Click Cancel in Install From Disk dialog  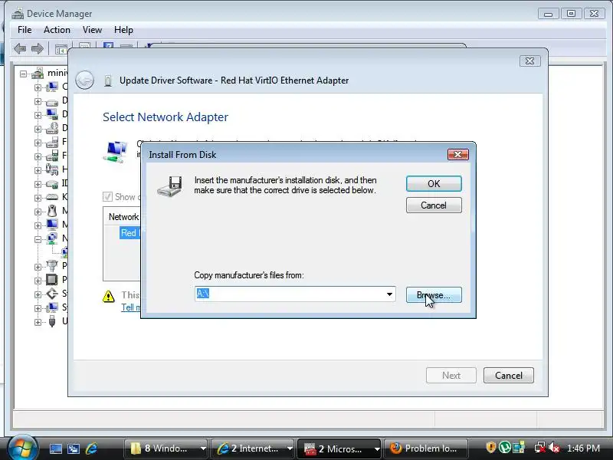point(434,205)
